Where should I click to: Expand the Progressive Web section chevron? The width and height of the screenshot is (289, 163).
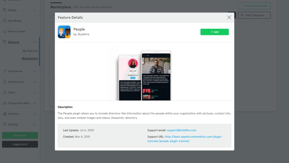(35, 103)
